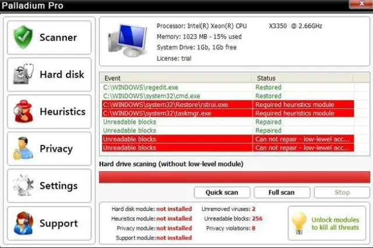
Task: Select the taskmgr.exe red event row
Action: pos(228,114)
